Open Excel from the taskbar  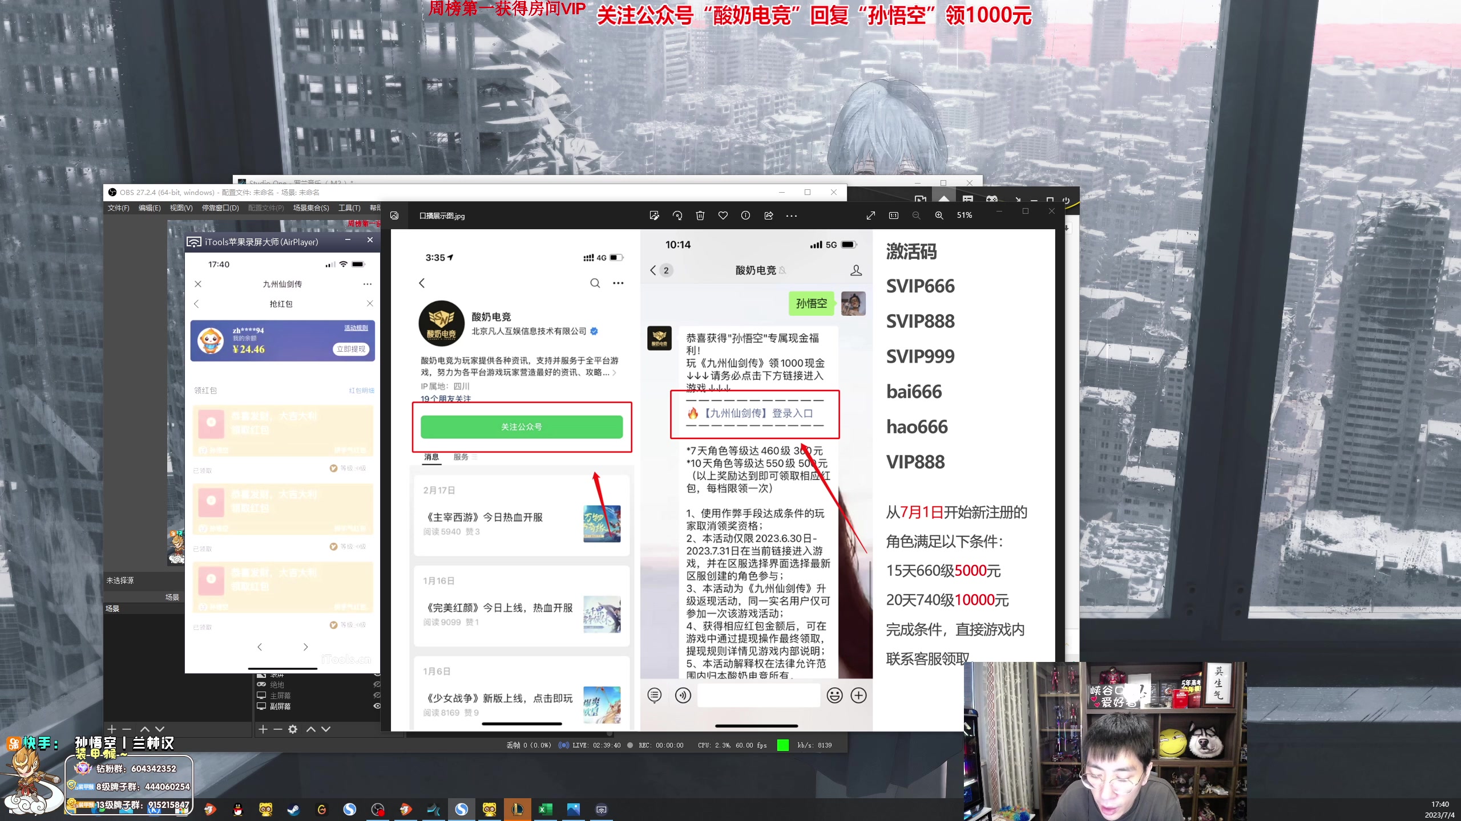click(x=545, y=810)
